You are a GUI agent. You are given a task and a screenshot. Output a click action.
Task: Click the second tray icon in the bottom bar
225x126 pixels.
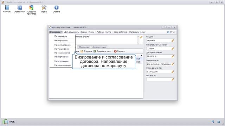point(219,122)
